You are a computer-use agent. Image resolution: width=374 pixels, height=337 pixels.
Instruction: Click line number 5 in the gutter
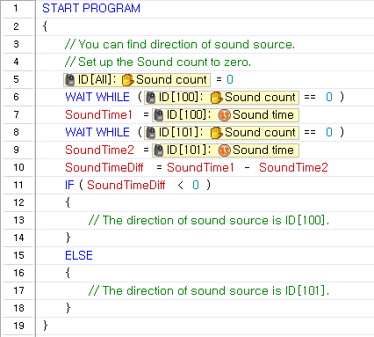pyautogui.click(x=16, y=79)
